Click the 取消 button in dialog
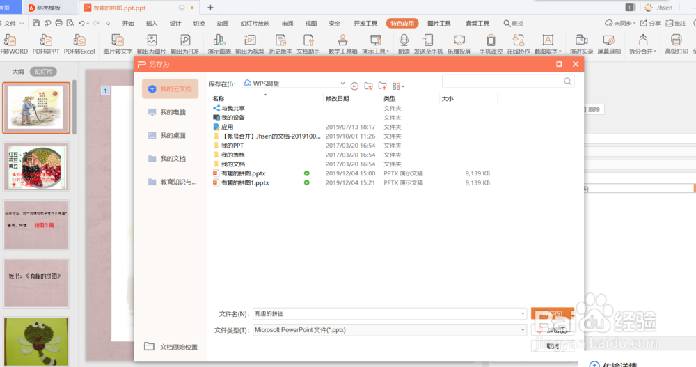Image resolution: width=696 pixels, height=367 pixels. click(552, 346)
